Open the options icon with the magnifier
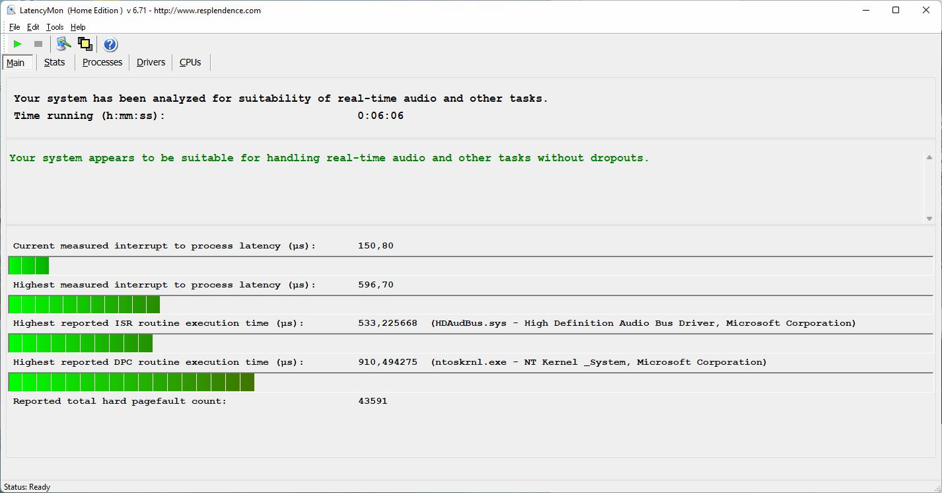This screenshot has width=942, height=493. (63, 44)
